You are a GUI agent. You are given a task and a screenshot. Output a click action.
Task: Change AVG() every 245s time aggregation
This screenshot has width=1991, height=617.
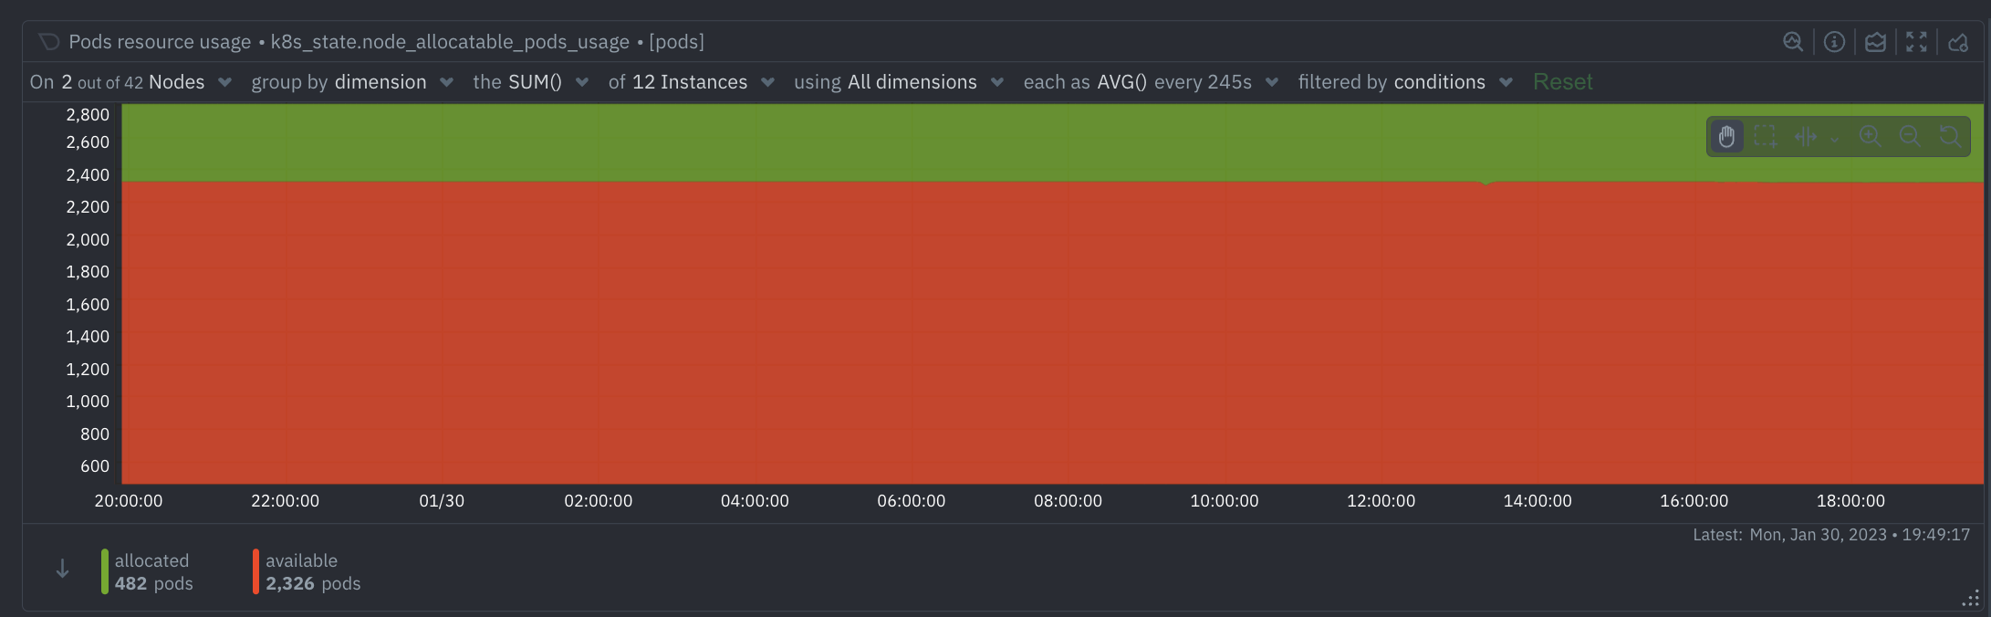point(1151,82)
